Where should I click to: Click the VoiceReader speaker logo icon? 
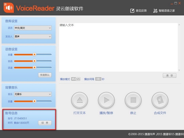[9, 8]
